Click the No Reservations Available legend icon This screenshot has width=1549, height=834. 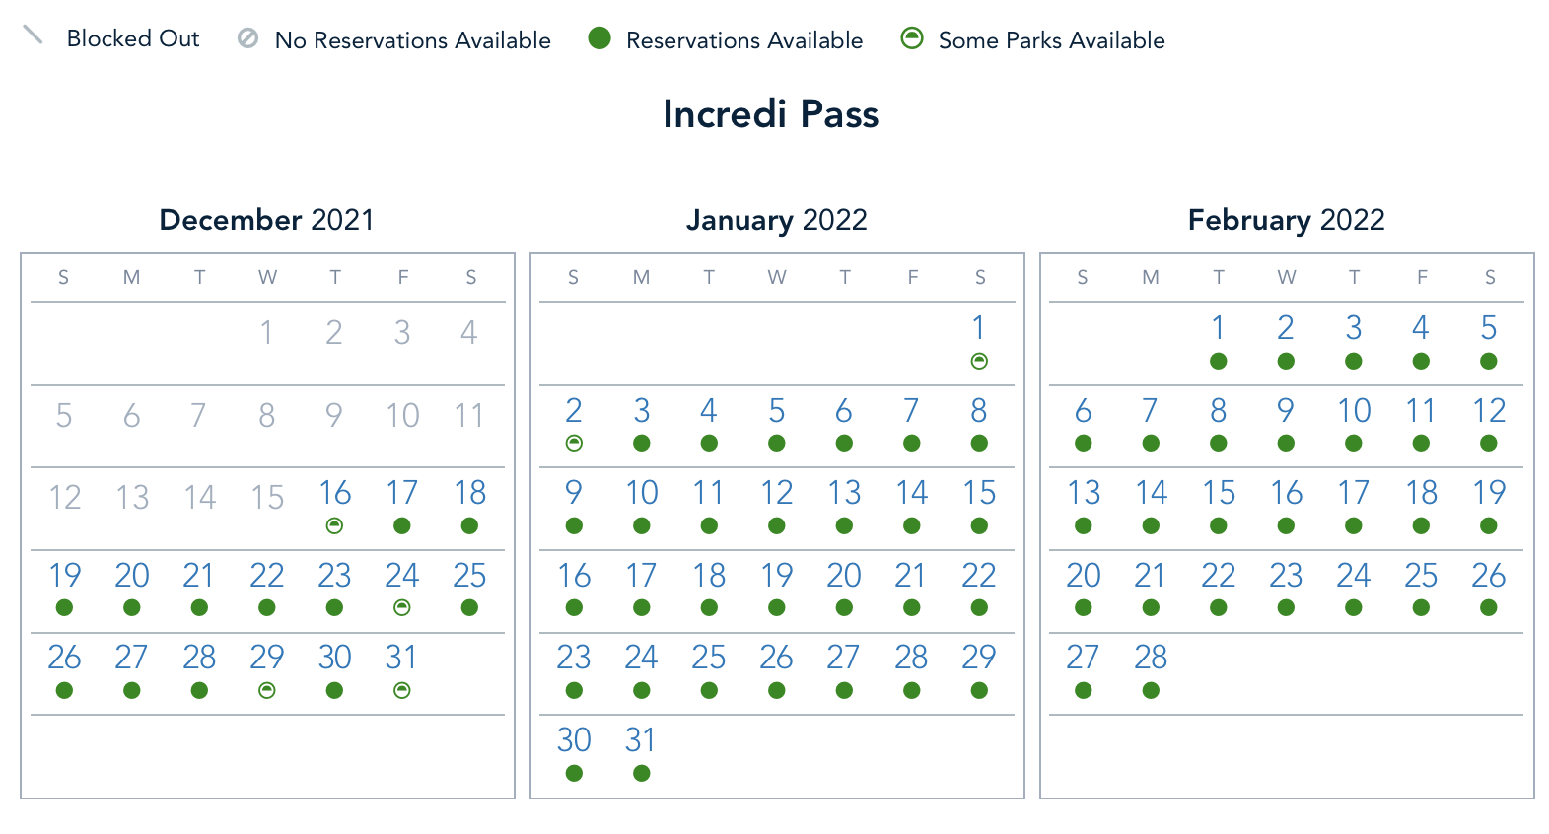tap(248, 38)
